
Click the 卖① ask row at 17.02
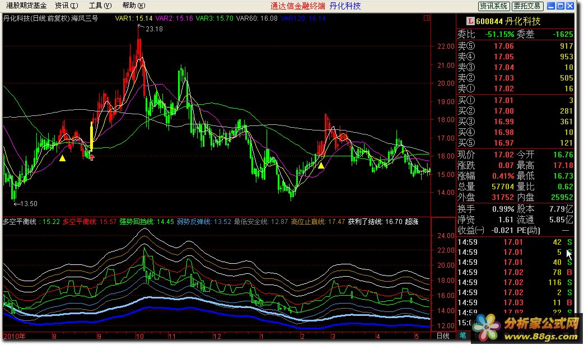point(516,88)
